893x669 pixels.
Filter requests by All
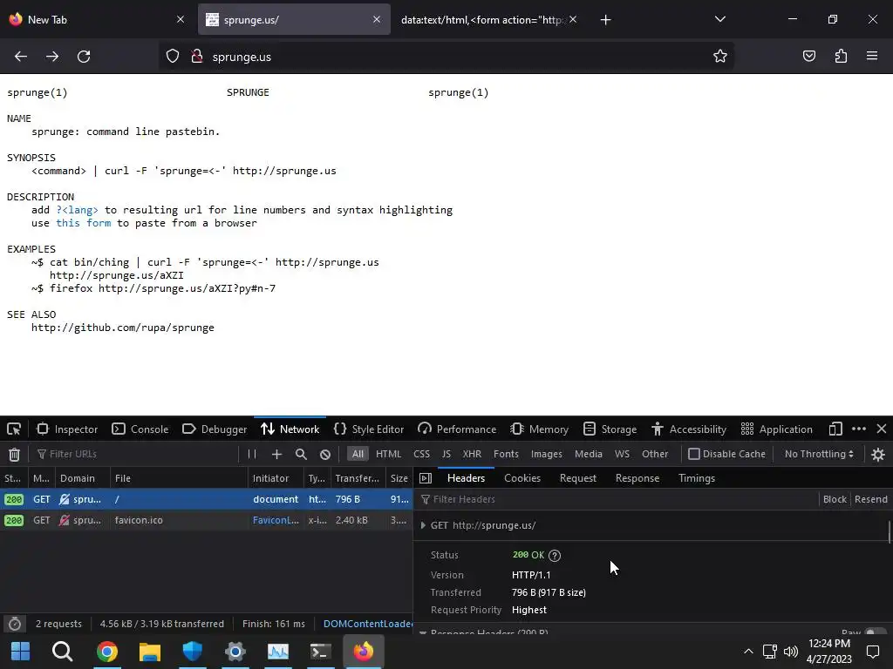click(358, 454)
